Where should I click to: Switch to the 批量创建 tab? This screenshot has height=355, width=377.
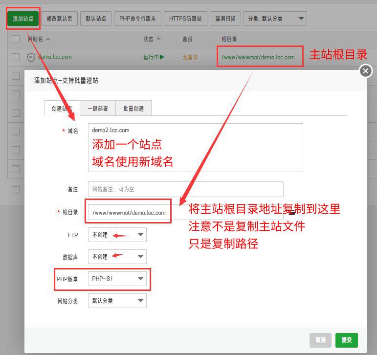click(x=133, y=108)
